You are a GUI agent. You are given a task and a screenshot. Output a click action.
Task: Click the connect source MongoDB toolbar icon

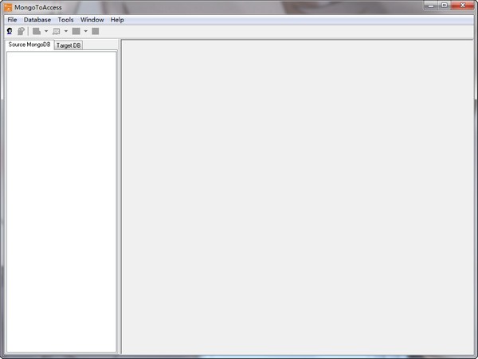(x=10, y=31)
